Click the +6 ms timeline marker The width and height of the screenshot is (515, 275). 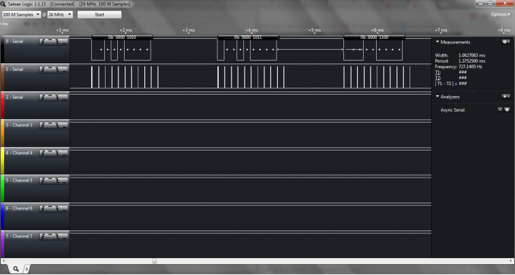pos(377,30)
